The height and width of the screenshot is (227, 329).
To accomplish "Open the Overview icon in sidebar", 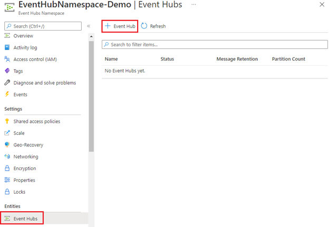I will point(7,36).
